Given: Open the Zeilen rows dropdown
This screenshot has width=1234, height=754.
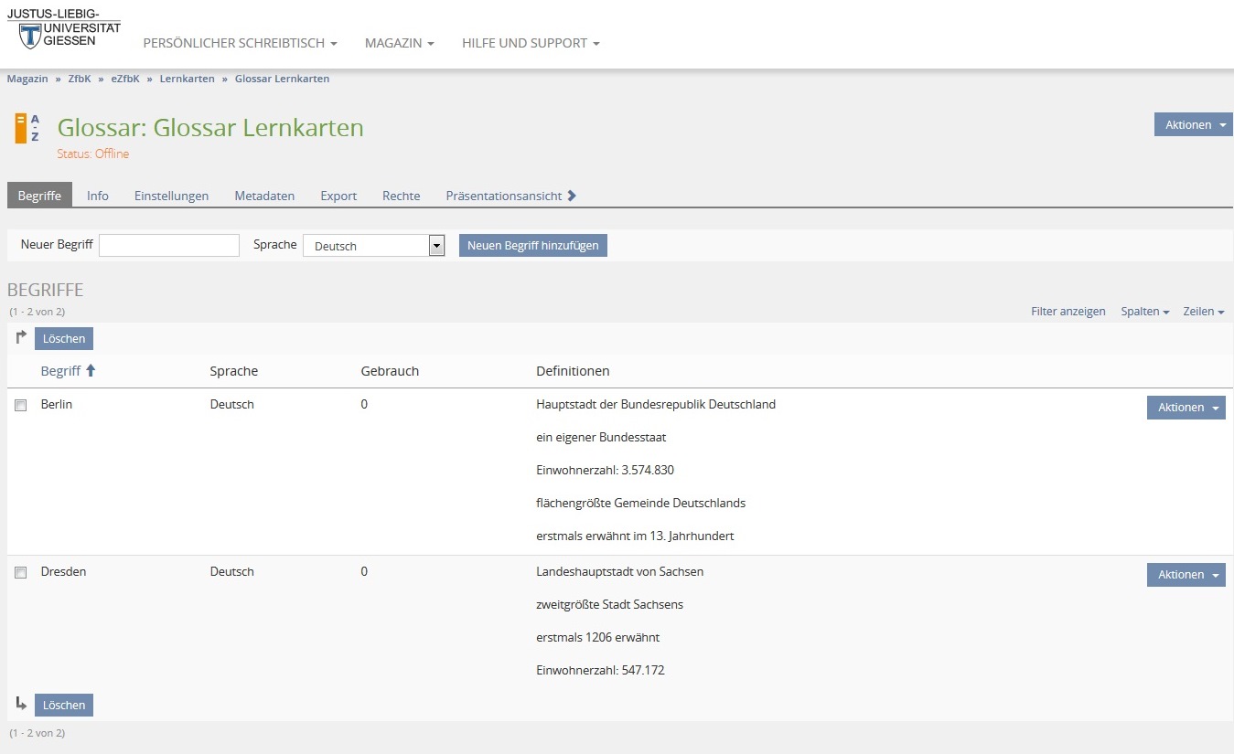Looking at the screenshot, I should [1203, 312].
